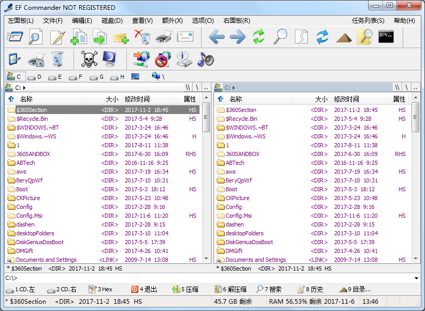This screenshot has height=311, width=425.
Task: Click the window panel icon at toolbar start
Action: 15,37
